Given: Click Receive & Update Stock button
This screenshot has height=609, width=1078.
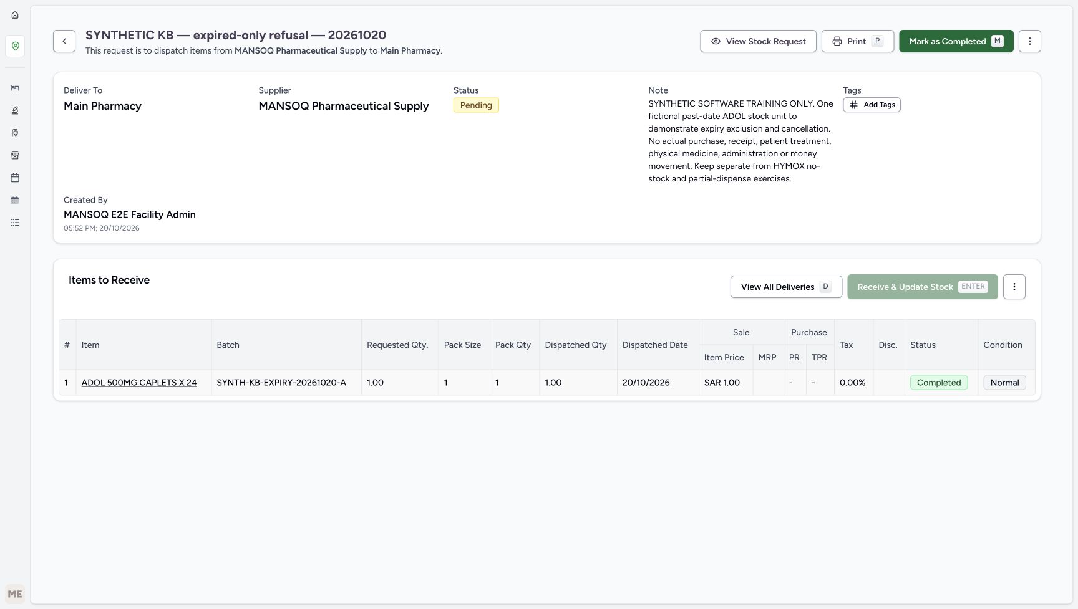Looking at the screenshot, I should tap(922, 287).
